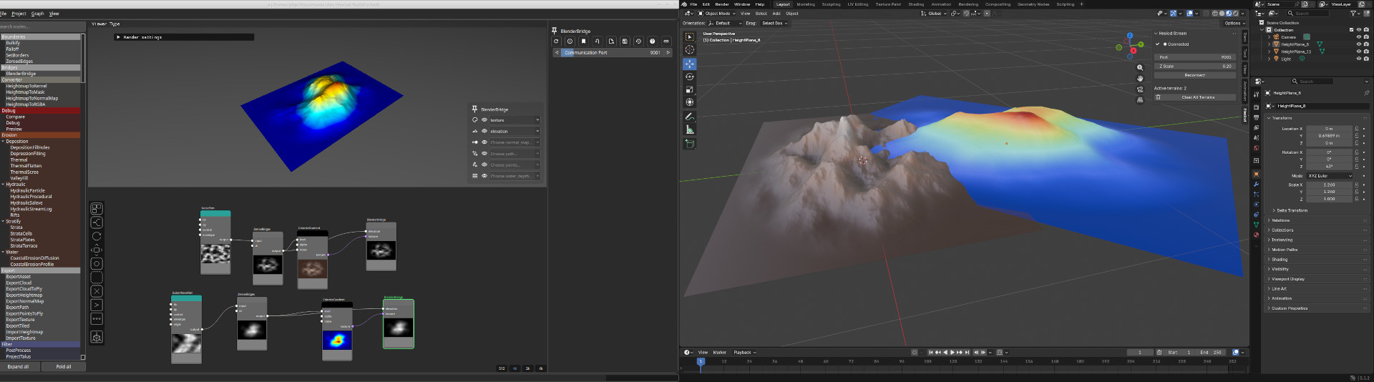Image resolution: width=1374 pixels, height=382 pixels.
Task: Toggle eye icon next to elevation dropdown
Action: [484, 131]
